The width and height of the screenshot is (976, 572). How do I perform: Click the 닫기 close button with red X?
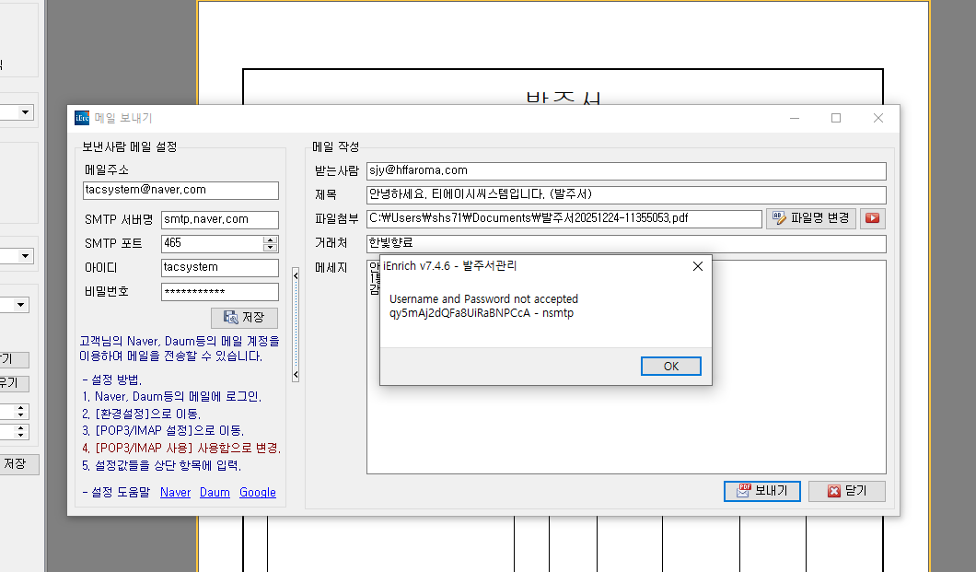click(846, 491)
